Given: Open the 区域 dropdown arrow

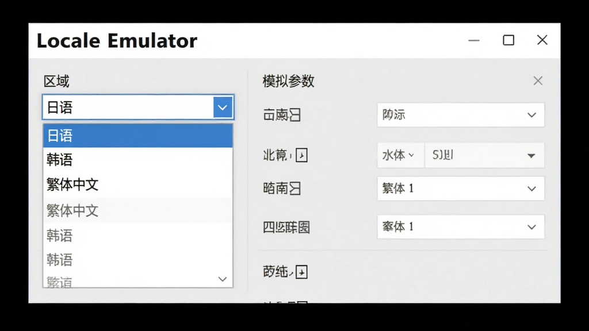Looking at the screenshot, I should pos(223,107).
